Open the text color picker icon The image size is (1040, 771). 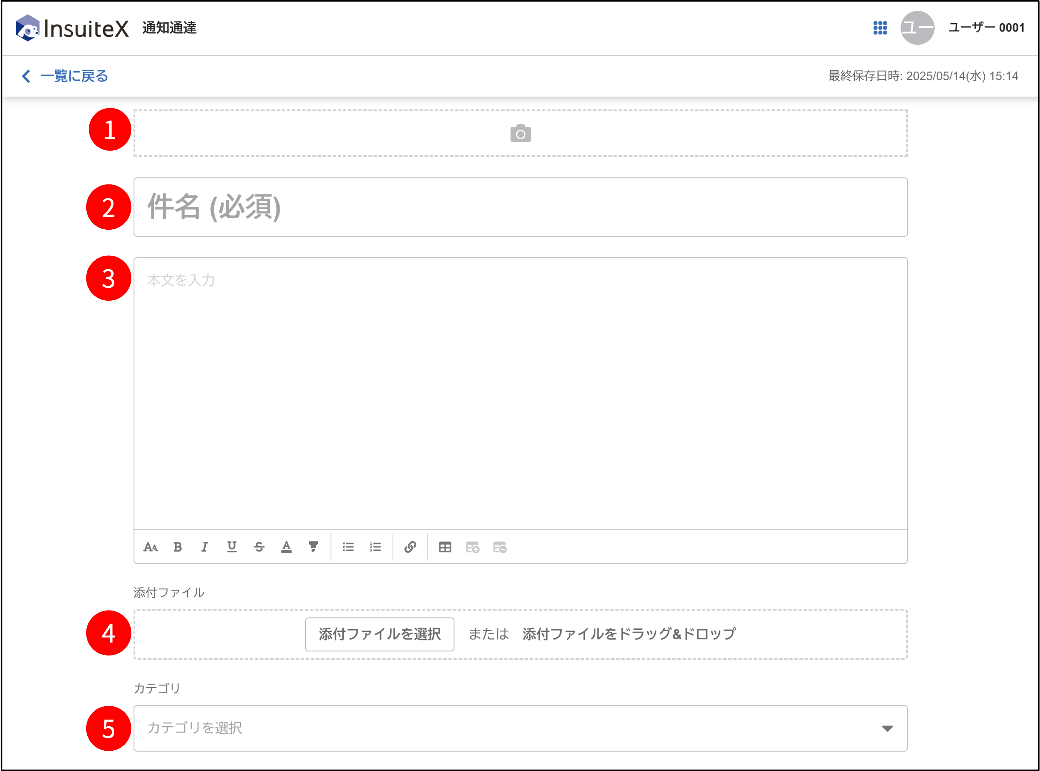286,547
